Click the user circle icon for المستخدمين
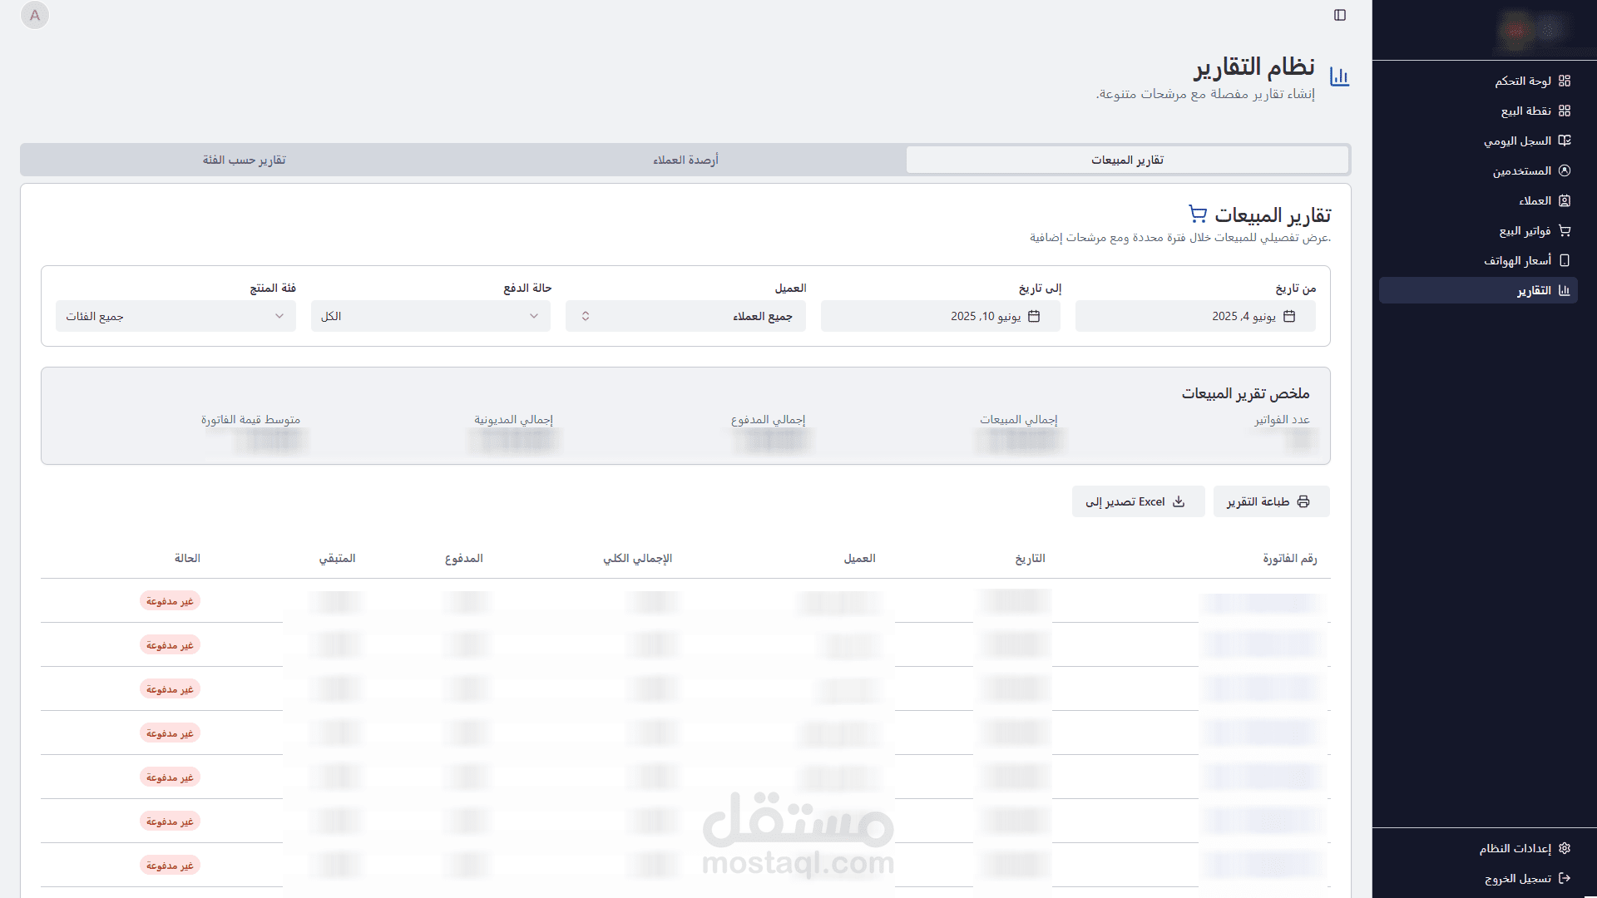This screenshot has width=1597, height=898. (1565, 170)
